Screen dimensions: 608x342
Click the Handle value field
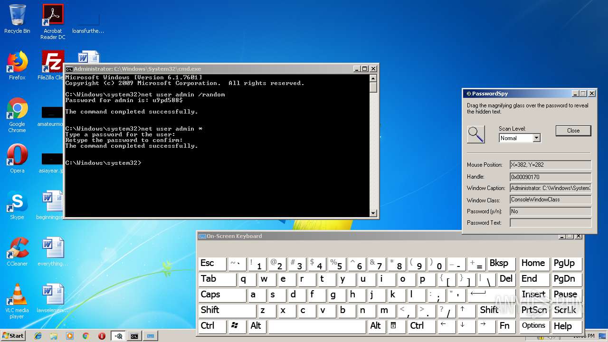[x=551, y=177]
